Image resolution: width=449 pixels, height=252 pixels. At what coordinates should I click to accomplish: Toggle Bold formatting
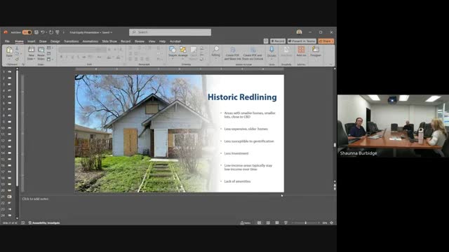point(61,57)
